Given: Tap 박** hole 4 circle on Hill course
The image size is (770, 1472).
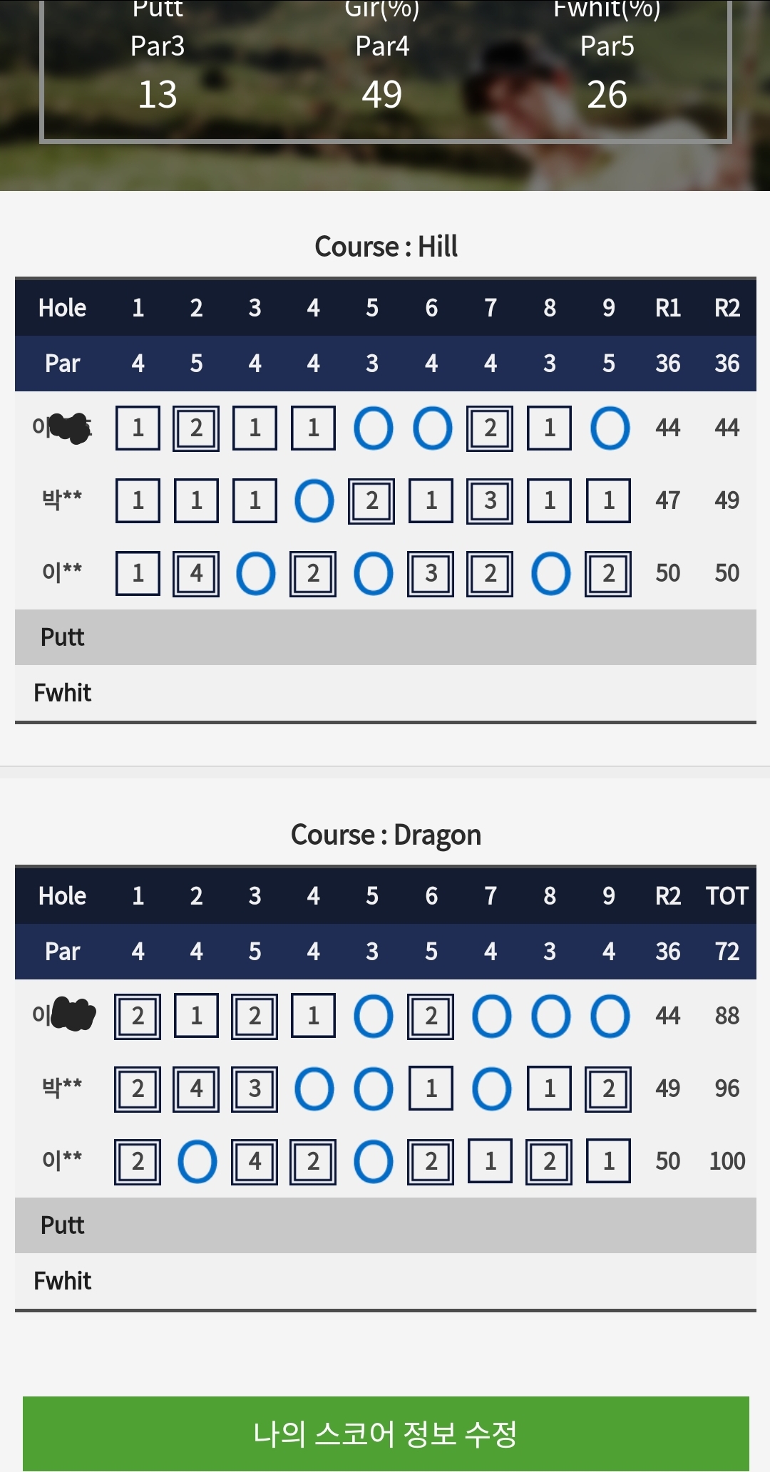Looking at the screenshot, I should 314,501.
